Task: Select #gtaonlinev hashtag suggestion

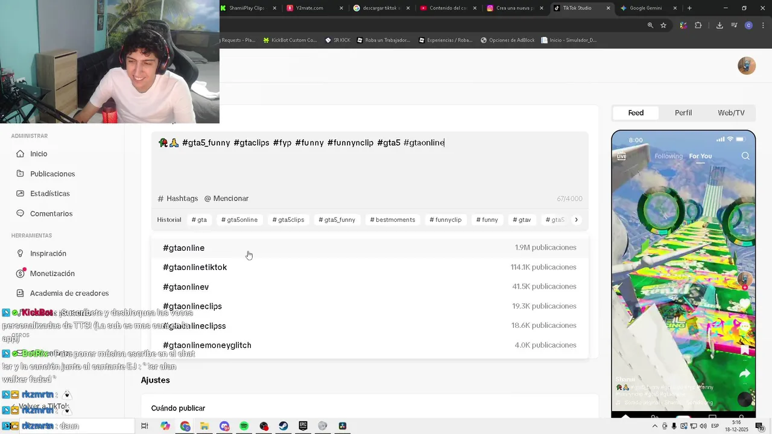Action: pos(370,287)
